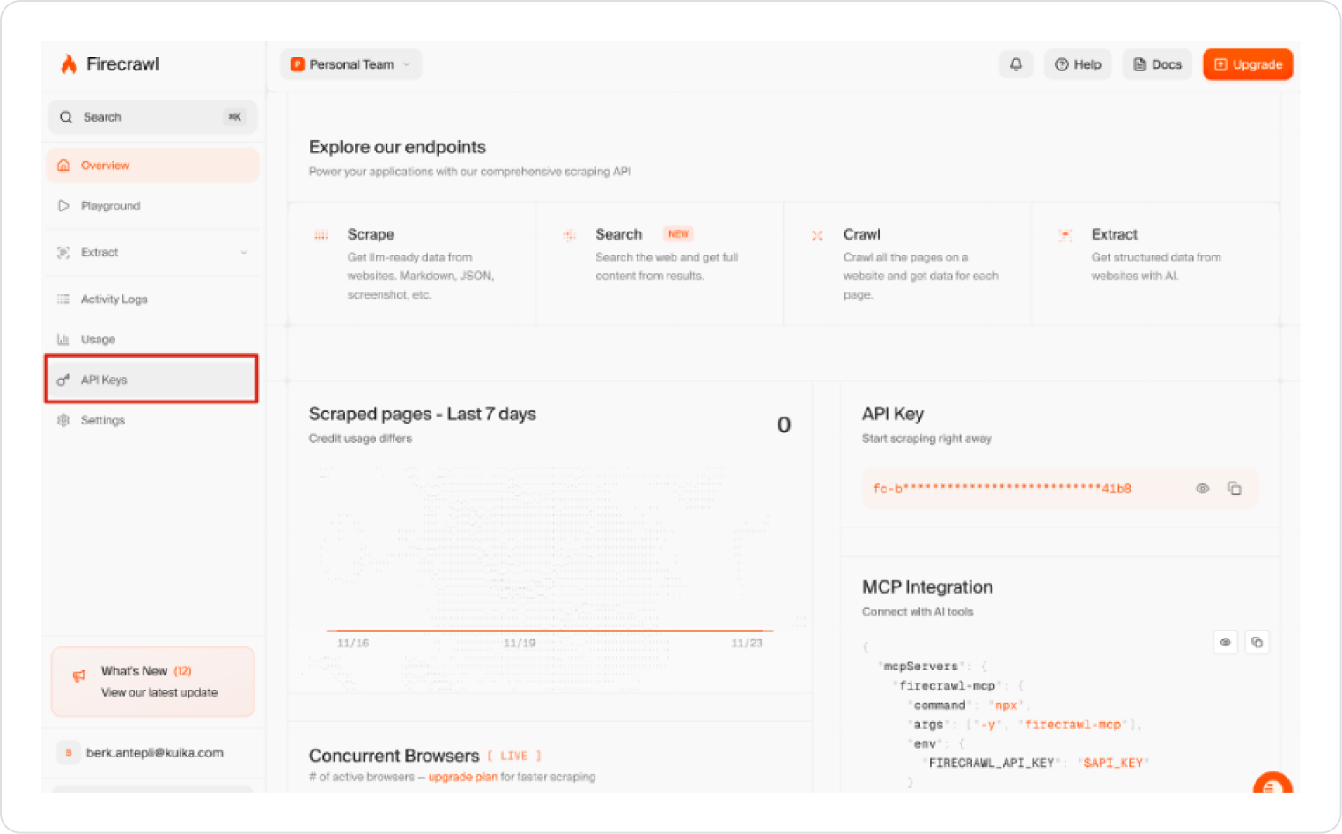Click the Activity Logs list icon
Screen dimensions: 1342x834
click(63, 299)
